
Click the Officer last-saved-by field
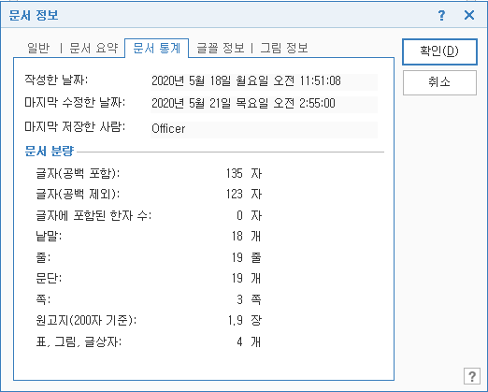tap(264, 129)
